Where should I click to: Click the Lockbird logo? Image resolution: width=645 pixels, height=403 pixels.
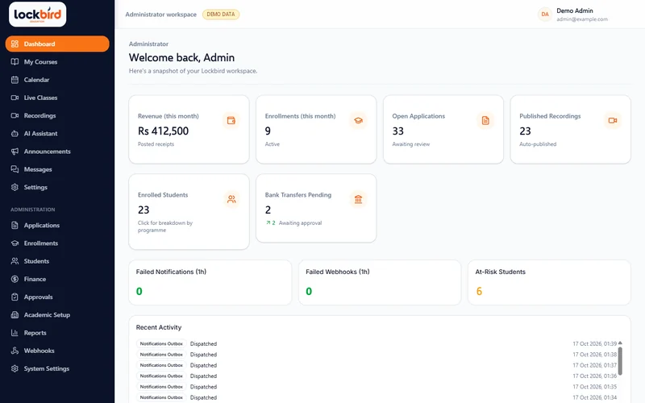click(37, 15)
